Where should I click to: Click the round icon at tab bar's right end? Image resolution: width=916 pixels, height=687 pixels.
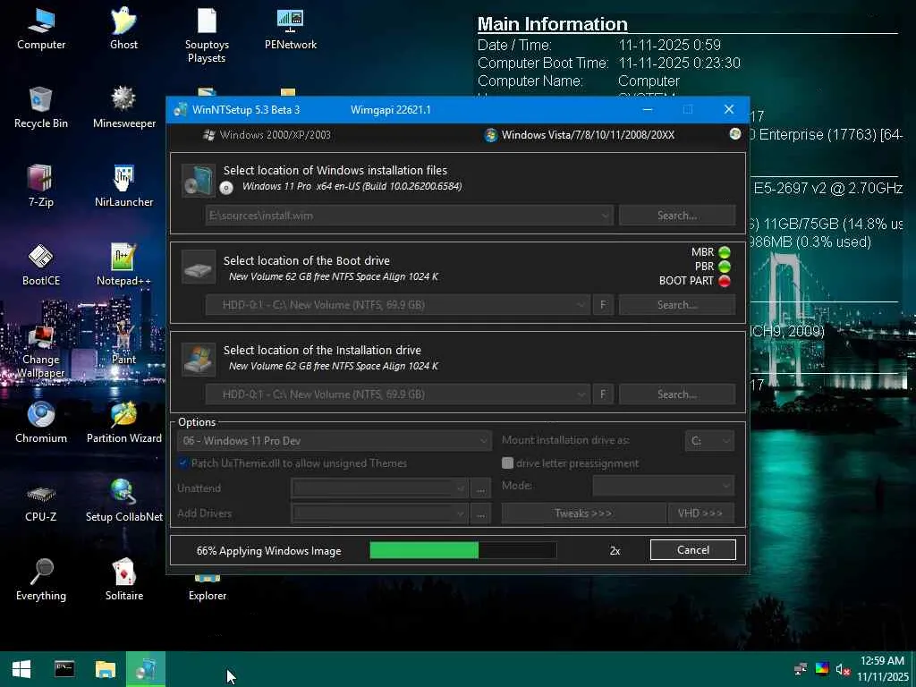[x=735, y=134]
